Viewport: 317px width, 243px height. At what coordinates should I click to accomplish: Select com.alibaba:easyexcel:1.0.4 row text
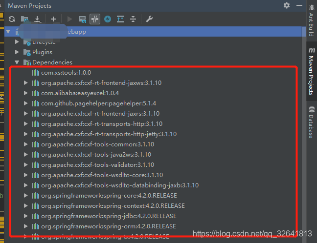80,93
